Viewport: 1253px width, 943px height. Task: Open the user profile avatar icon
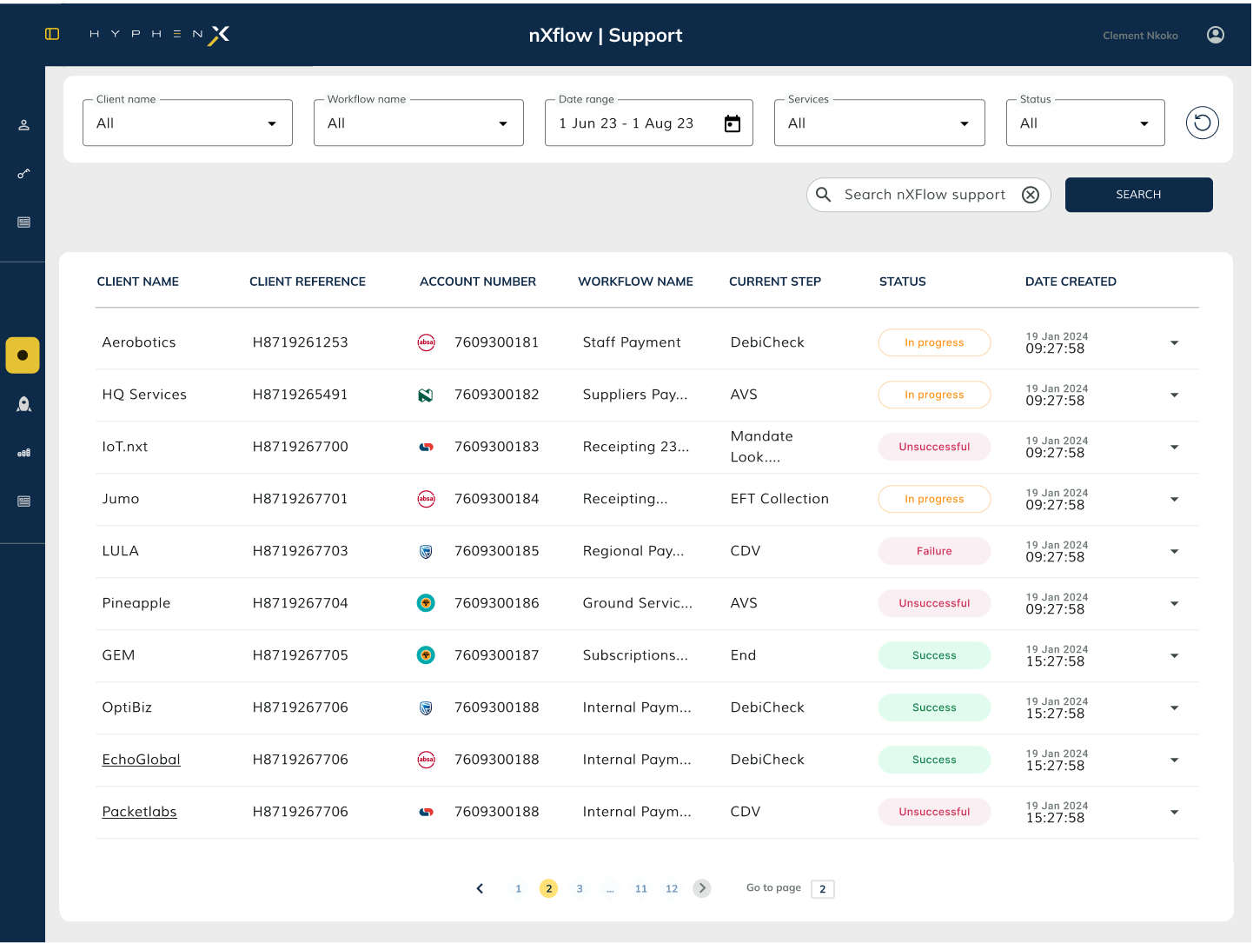[x=1216, y=35]
